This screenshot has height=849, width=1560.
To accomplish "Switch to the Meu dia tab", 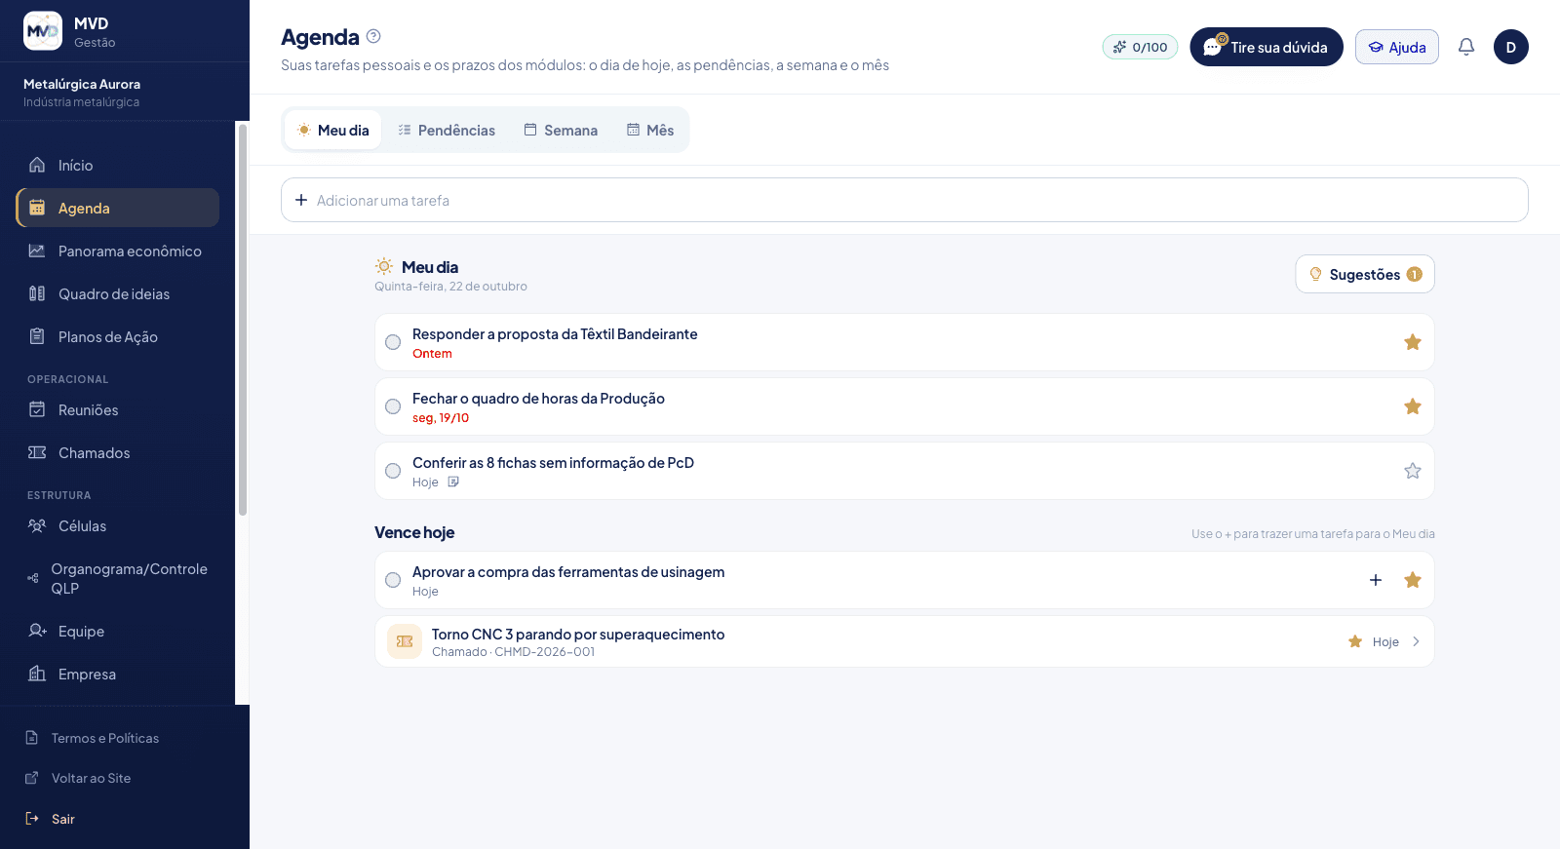I will 332,130.
